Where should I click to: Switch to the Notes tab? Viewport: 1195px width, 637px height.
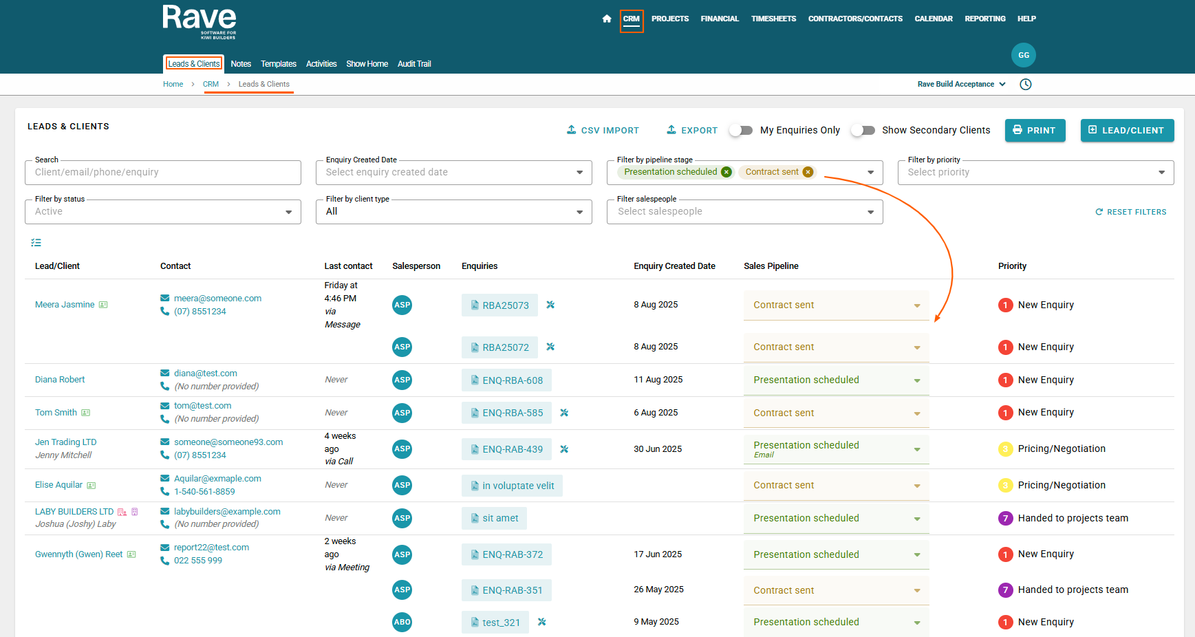click(x=241, y=64)
